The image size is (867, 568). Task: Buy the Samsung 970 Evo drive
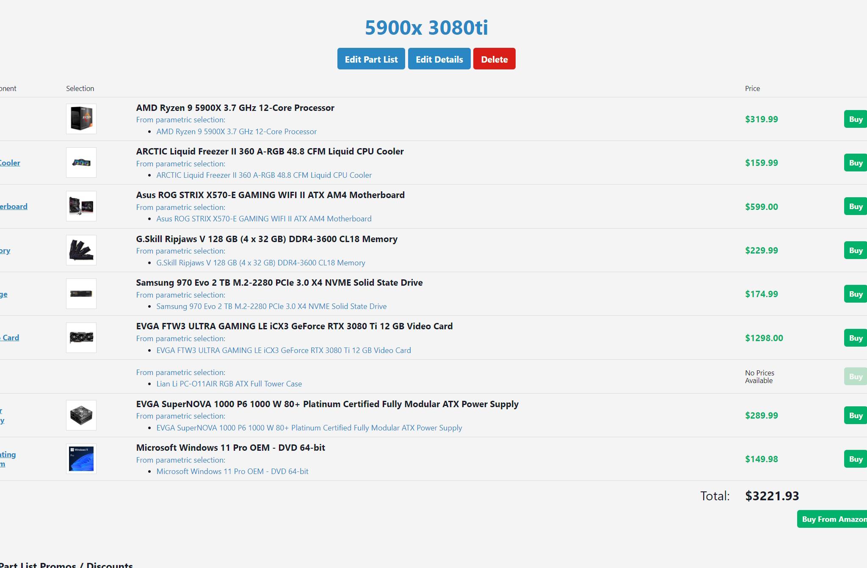(855, 294)
